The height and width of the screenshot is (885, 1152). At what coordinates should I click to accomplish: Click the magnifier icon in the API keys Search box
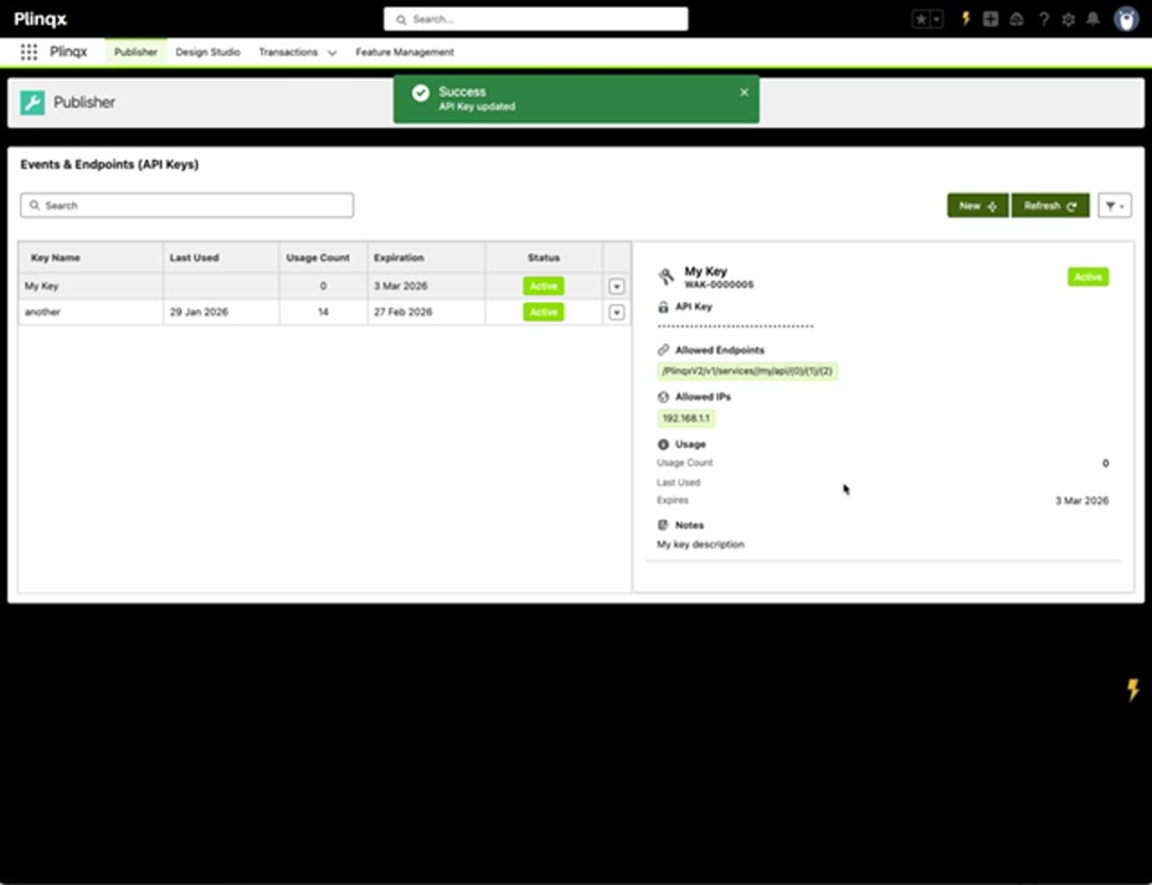pyautogui.click(x=35, y=206)
